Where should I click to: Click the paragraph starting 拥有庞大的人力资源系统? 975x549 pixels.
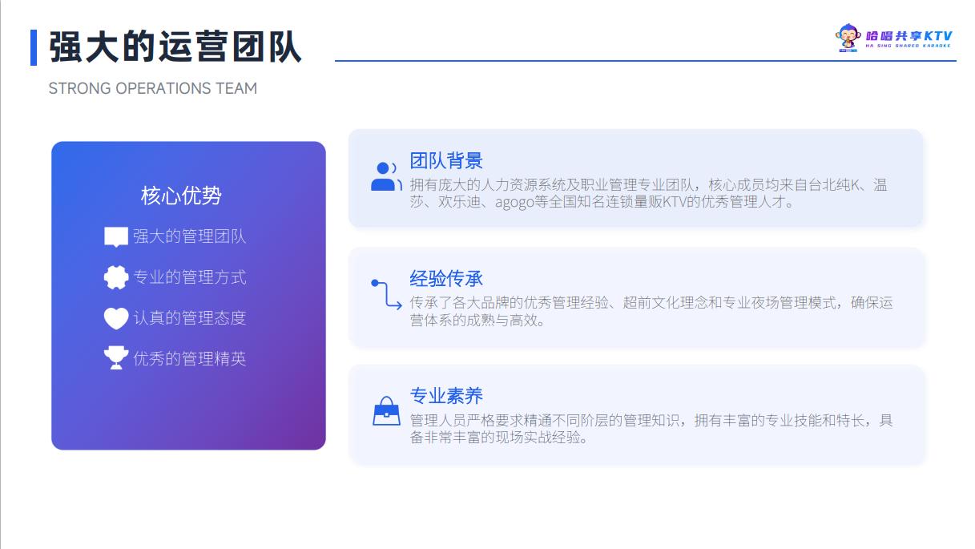649,193
